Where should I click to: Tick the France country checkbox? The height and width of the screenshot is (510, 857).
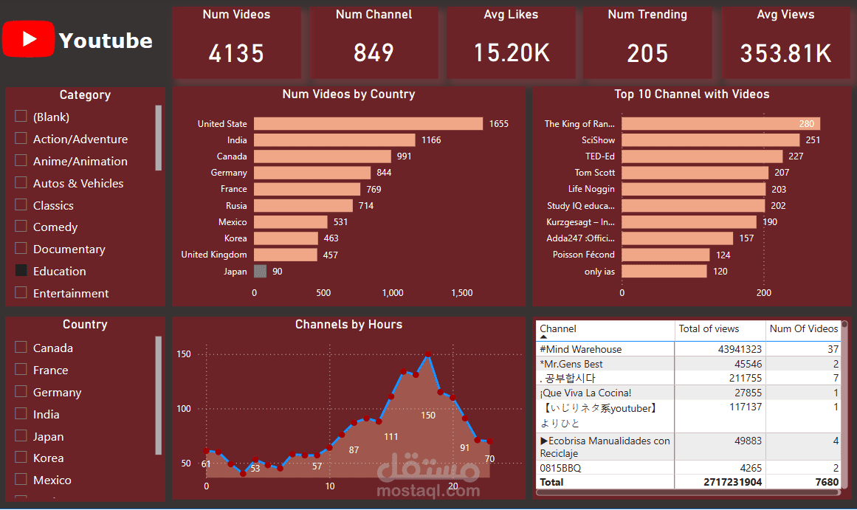[x=21, y=369]
